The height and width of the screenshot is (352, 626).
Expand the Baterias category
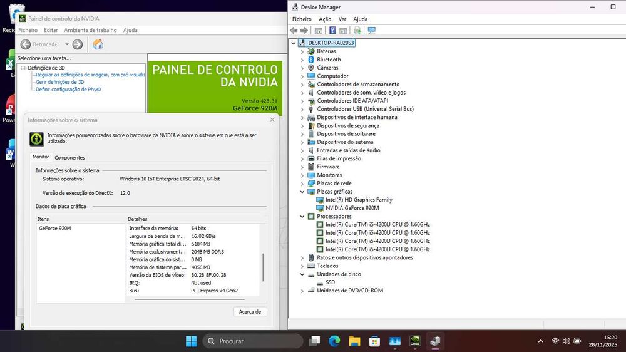pyautogui.click(x=302, y=51)
